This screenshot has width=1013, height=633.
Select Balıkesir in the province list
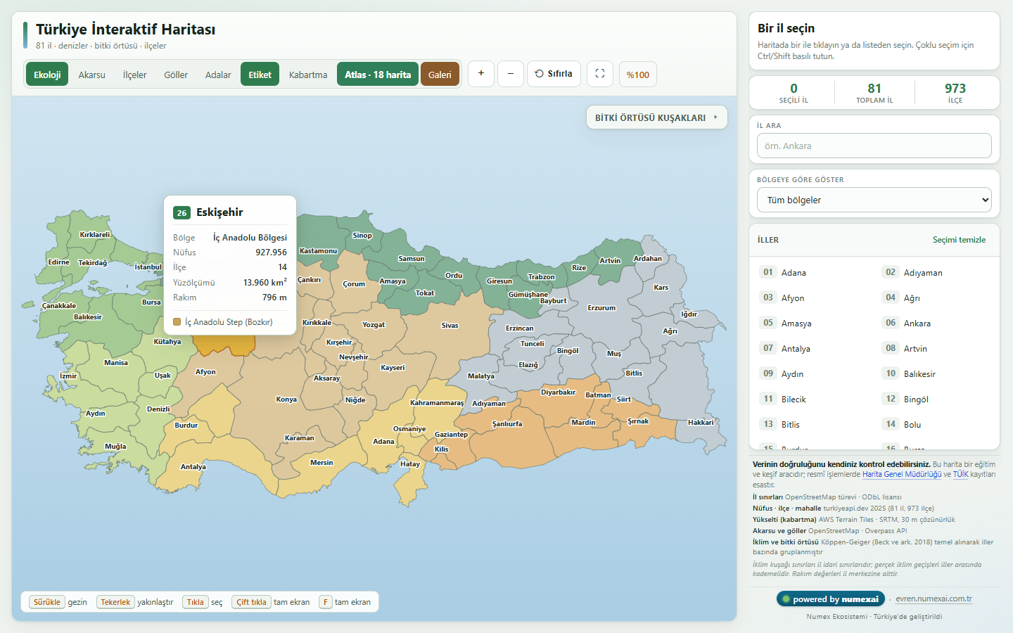936,373
